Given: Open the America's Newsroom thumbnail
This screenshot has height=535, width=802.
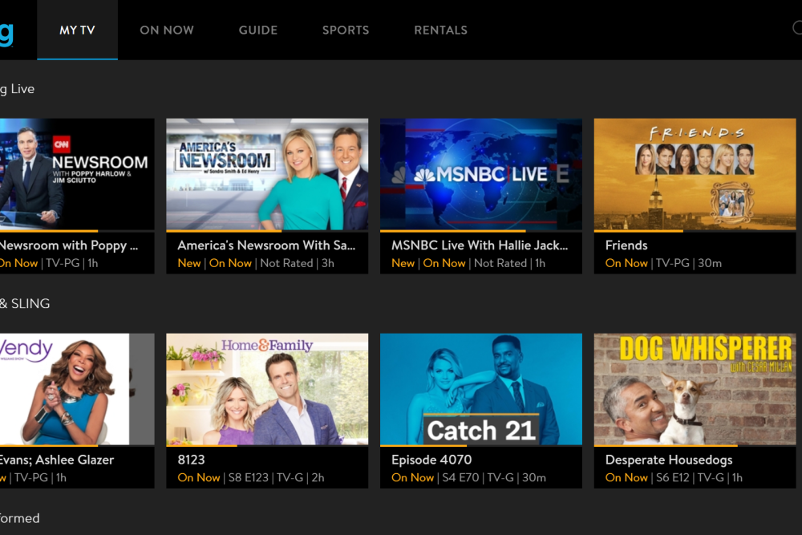Looking at the screenshot, I should click(x=267, y=174).
